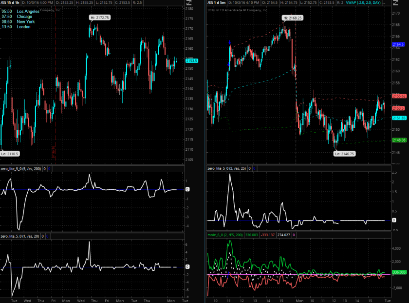Click the Lo: 2146.75 price bubble

344,153
